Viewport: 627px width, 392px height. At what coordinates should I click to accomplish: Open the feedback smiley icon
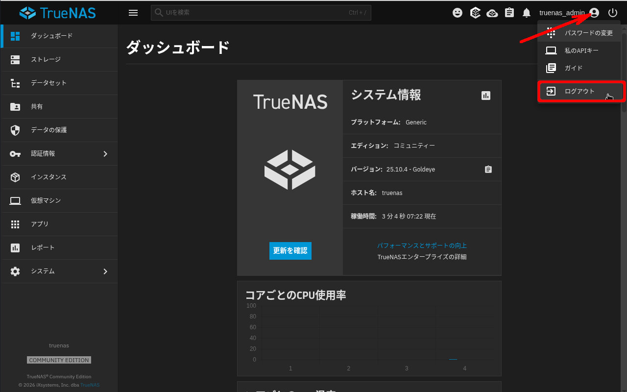[x=458, y=13]
